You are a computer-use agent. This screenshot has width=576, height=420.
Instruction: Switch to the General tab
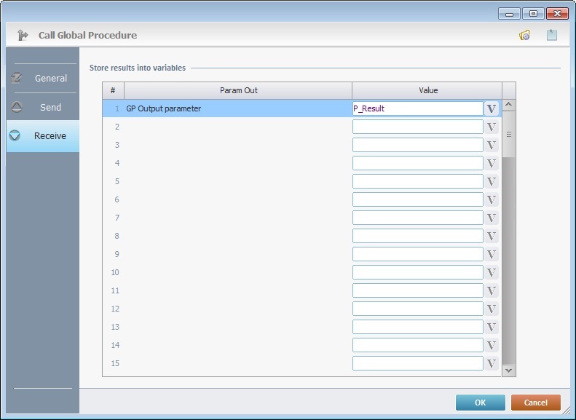(x=43, y=78)
